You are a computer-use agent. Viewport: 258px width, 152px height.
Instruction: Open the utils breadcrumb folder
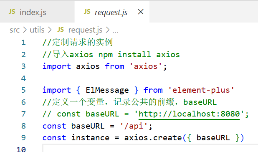pos(37,30)
